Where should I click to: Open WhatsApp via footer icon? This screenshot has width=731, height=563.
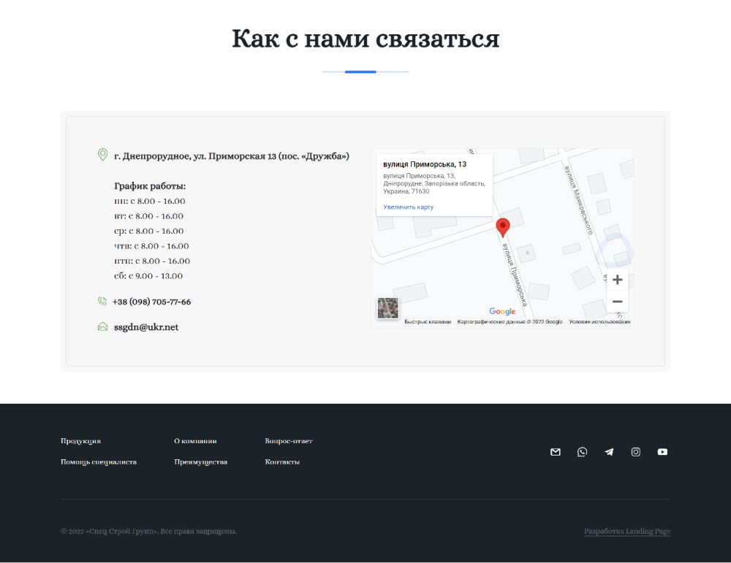coord(582,452)
